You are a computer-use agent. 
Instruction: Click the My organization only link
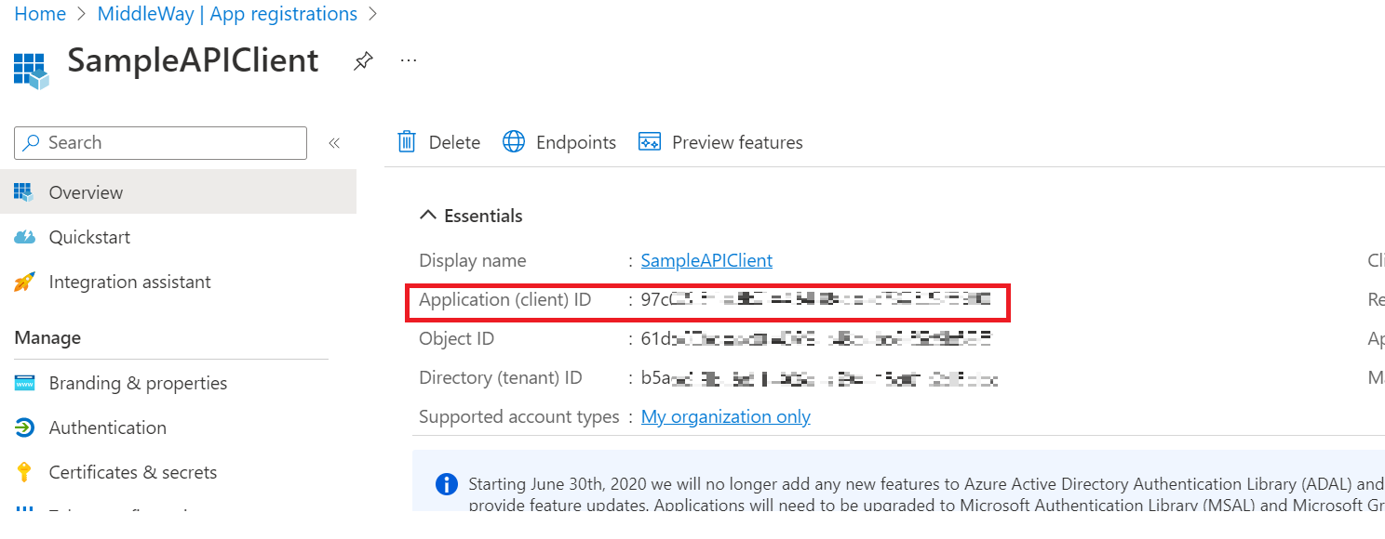725,416
